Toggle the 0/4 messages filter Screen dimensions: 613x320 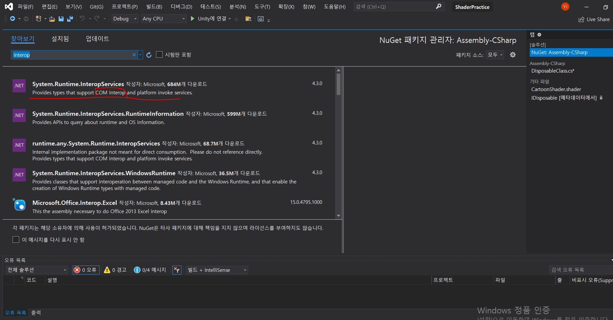(150, 270)
